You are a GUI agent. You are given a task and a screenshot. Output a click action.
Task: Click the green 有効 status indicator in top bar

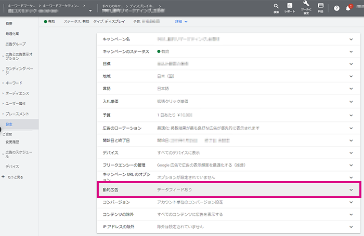pyautogui.click(x=49, y=22)
